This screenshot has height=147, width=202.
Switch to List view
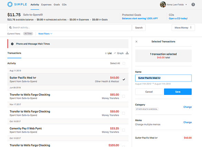pyautogui.click(x=108, y=53)
